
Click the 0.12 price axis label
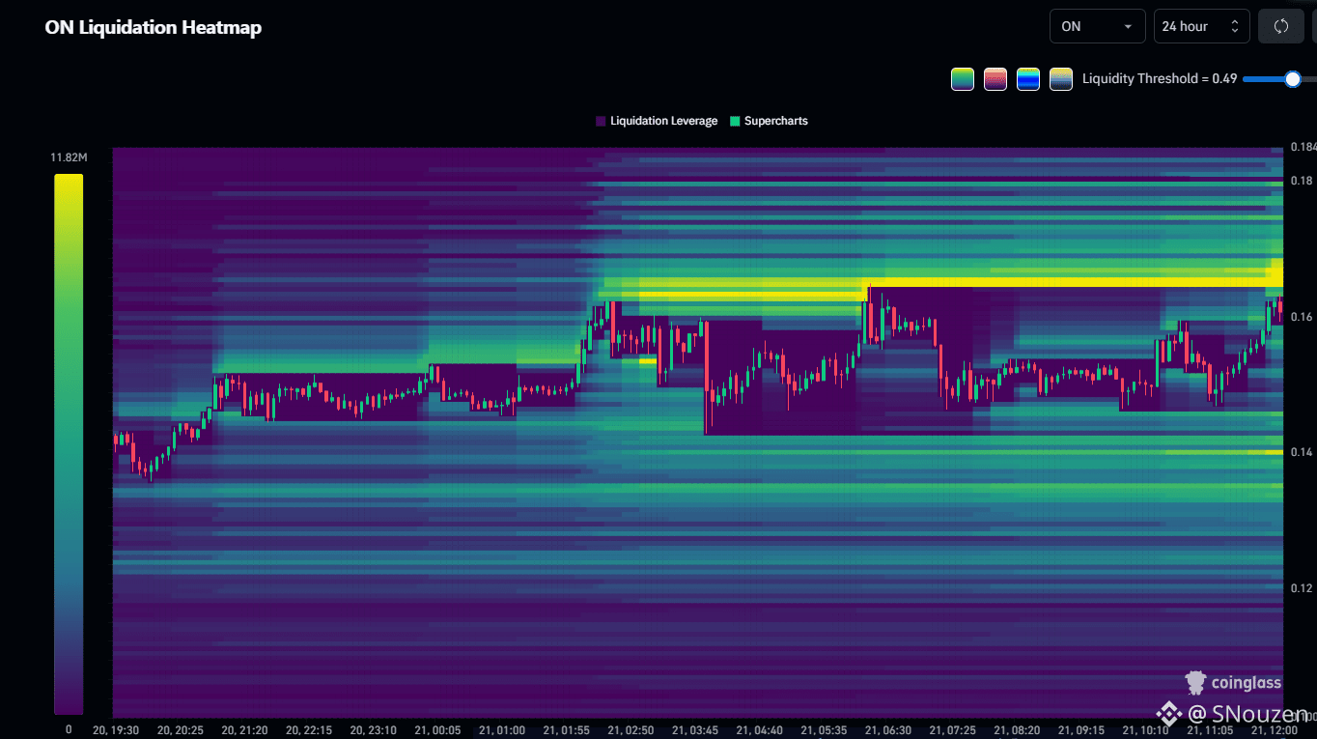tap(1302, 588)
